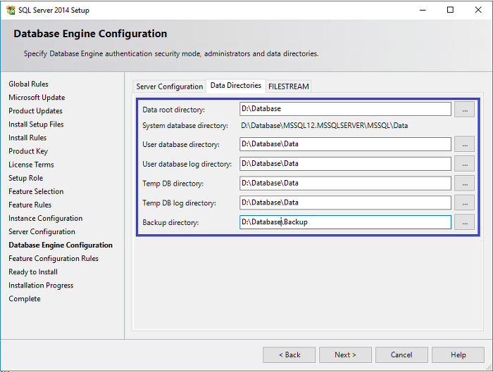Click Setup Role step in sidebar
Screen dimensions: 493x372
click(x=26, y=178)
